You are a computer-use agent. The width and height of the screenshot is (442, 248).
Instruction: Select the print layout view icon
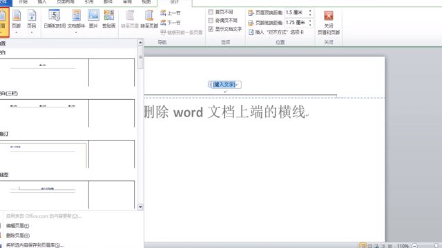click(363, 246)
